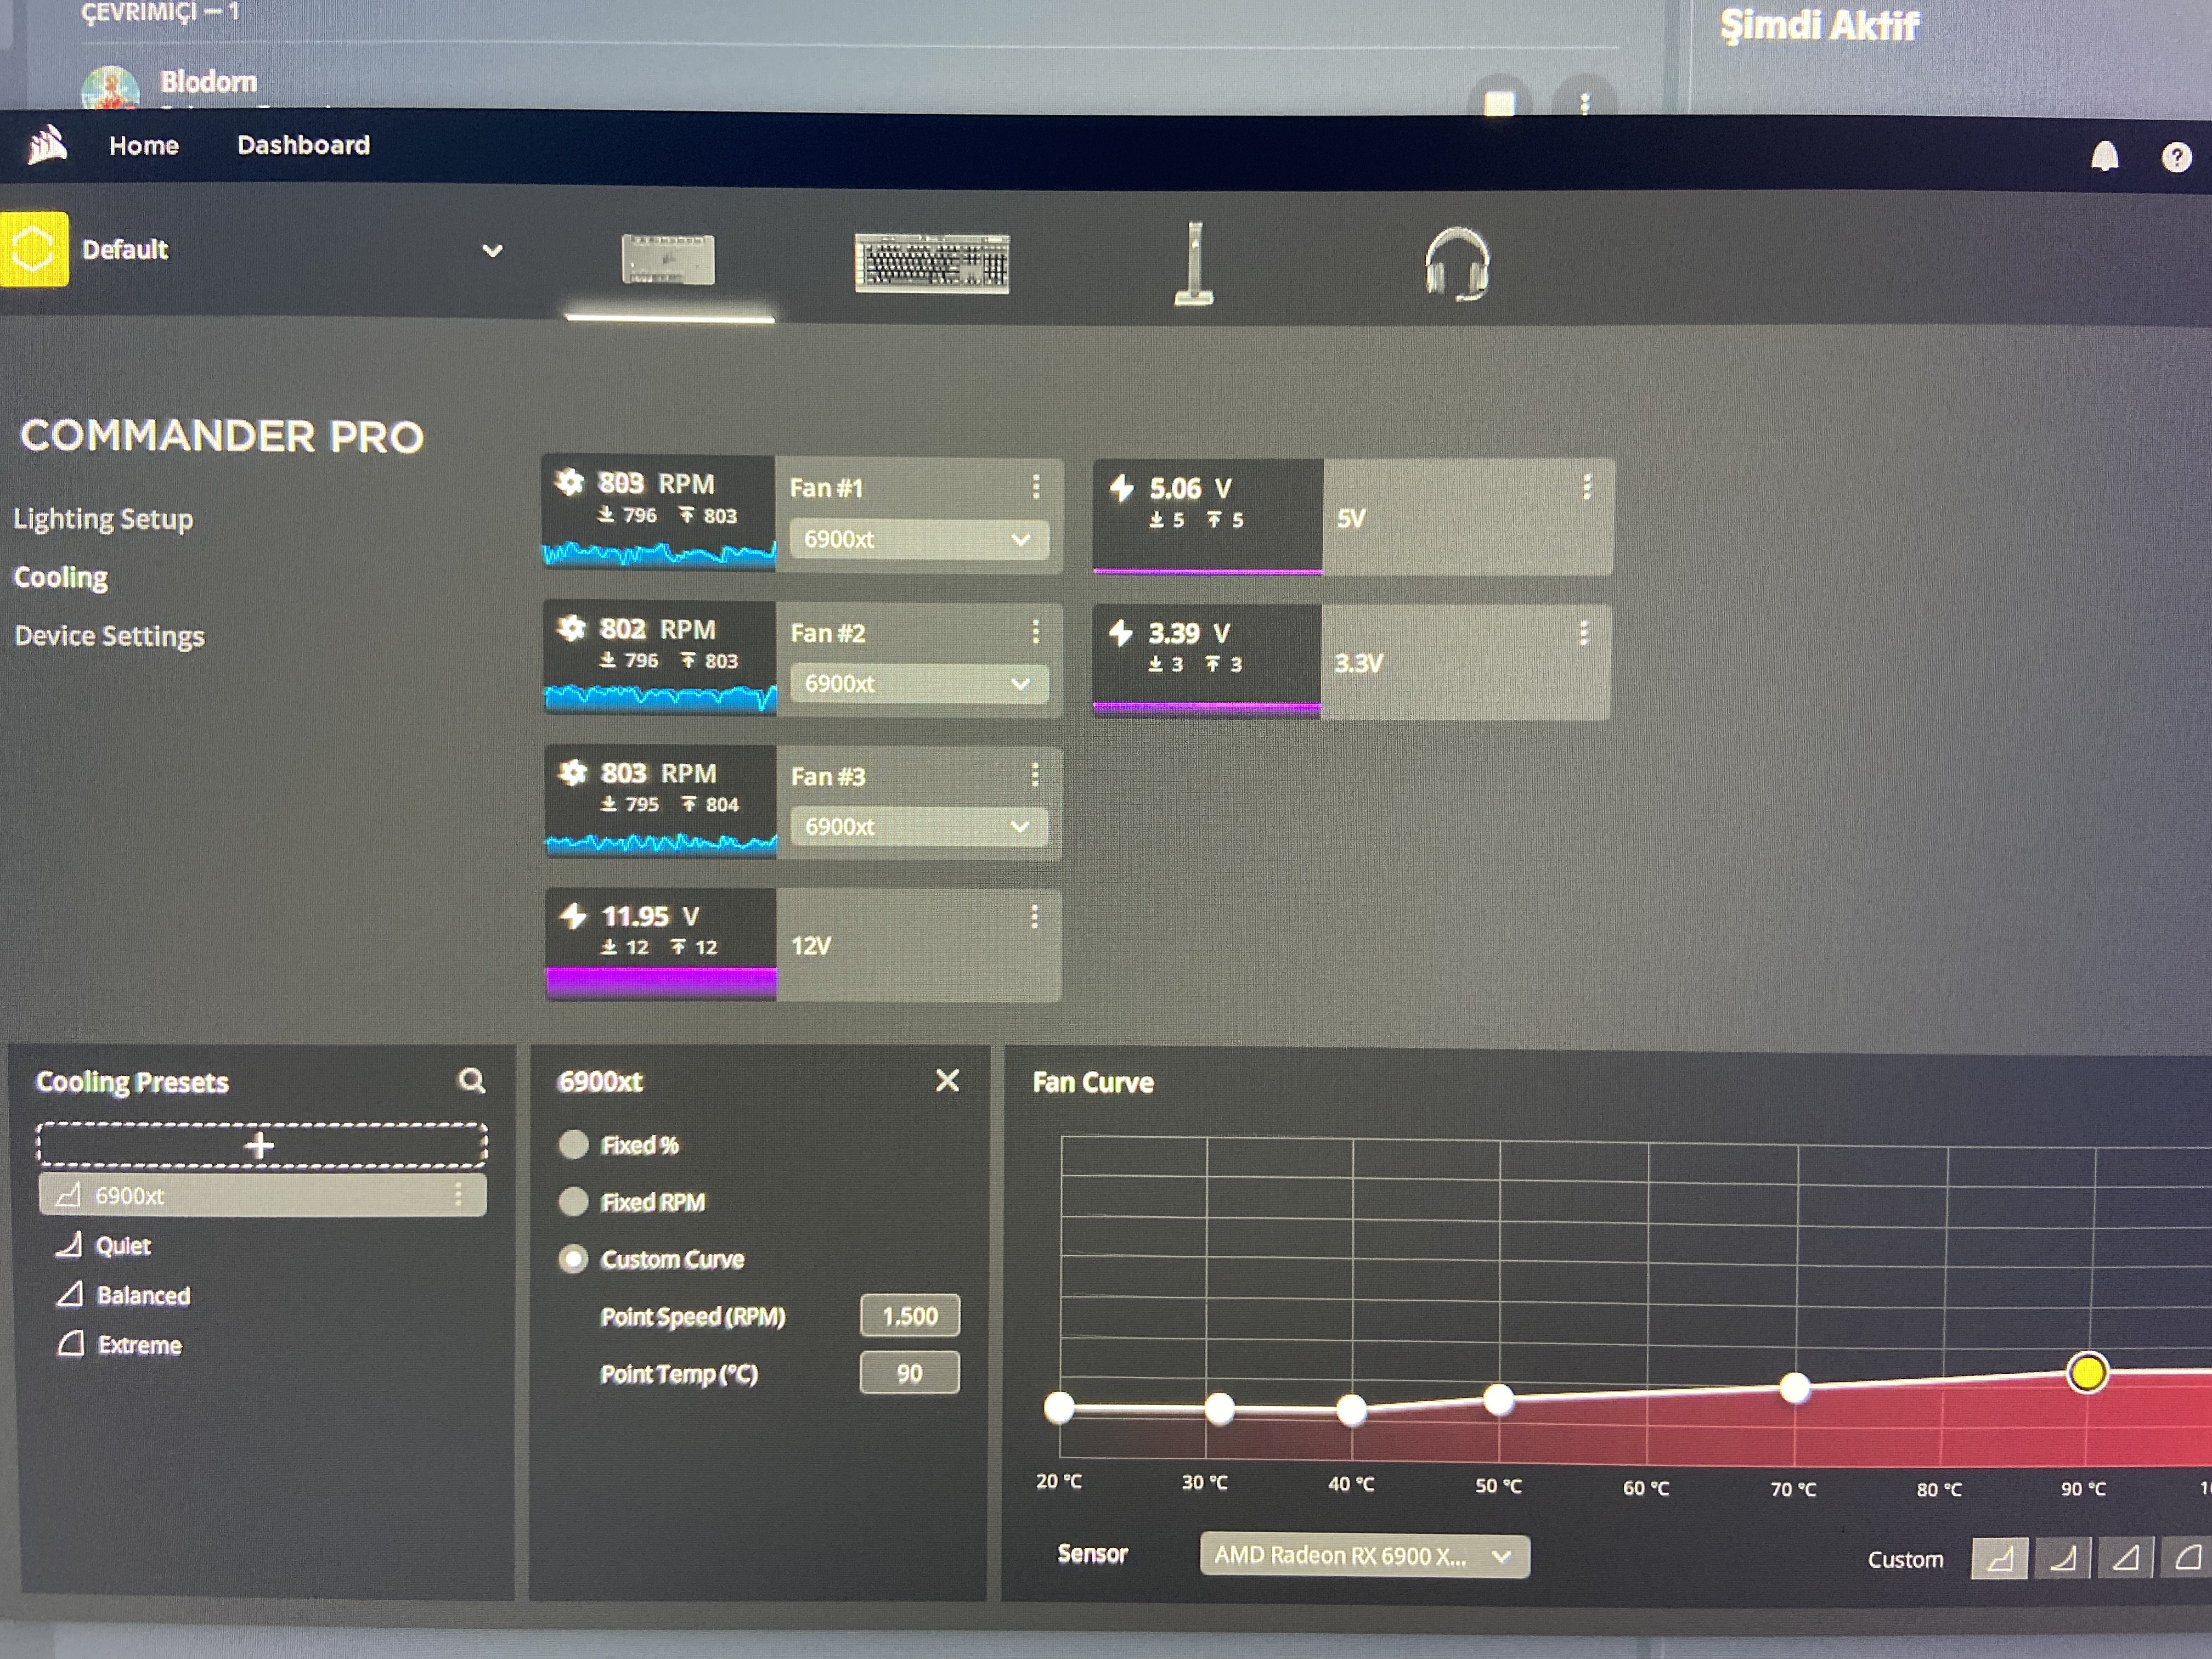
Task: Select the 6900xt cooling preset
Action: pos(262,1195)
